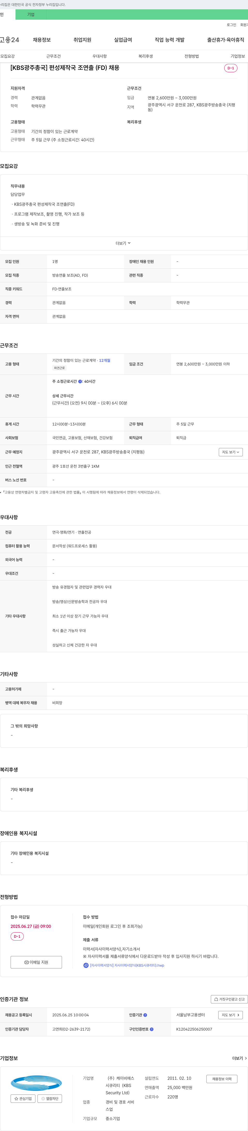The height and width of the screenshot is (1131, 248).
Task: Open the 채용정보 menu
Action: pyautogui.click(x=42, y=40)
